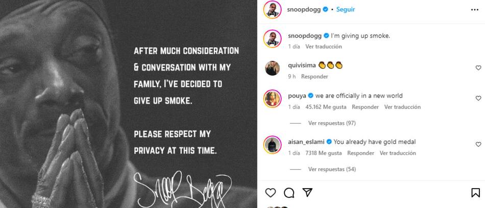Click the Snoop Dogg post image
Screen dimensions: 485x208
(x=129, y=104)
